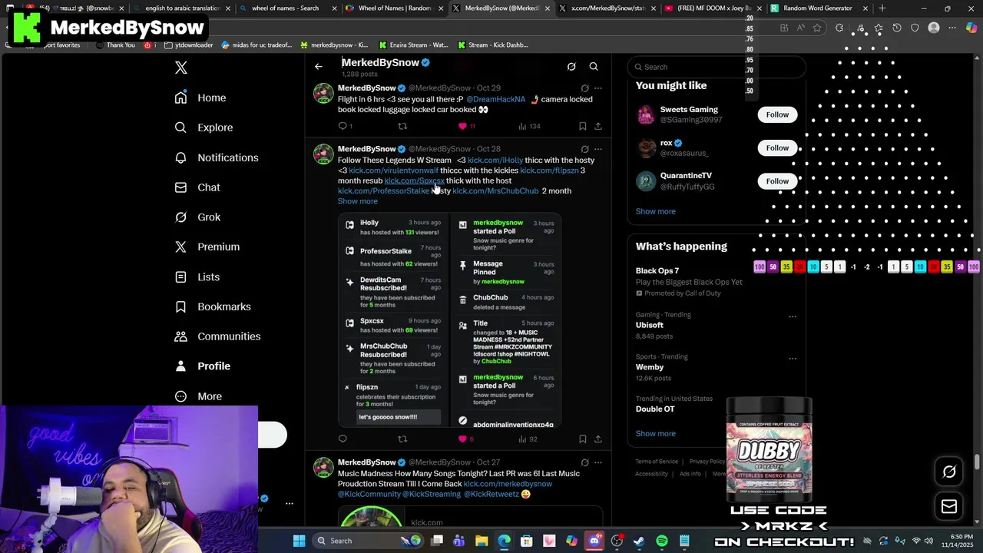Open Lists in the sidebar

pos(197,276)
